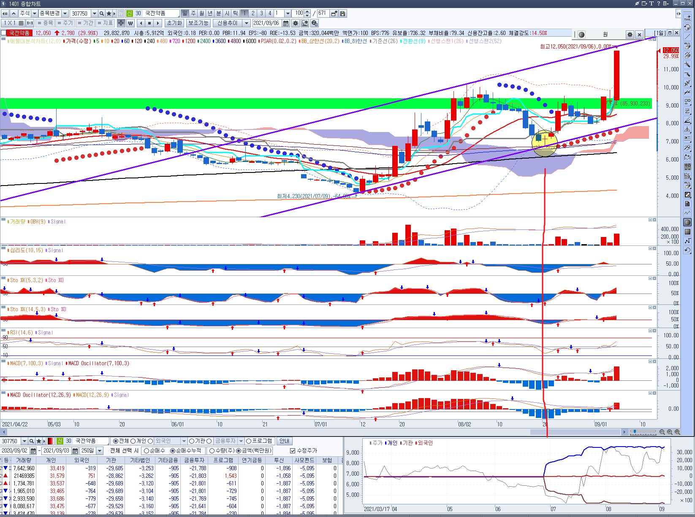Click the TOOL add button in right sidebar
The height and width of the screenshot is (517, 695).
[687, 17]
